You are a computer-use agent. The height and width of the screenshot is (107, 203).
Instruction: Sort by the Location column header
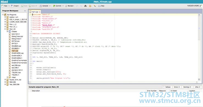192,91
